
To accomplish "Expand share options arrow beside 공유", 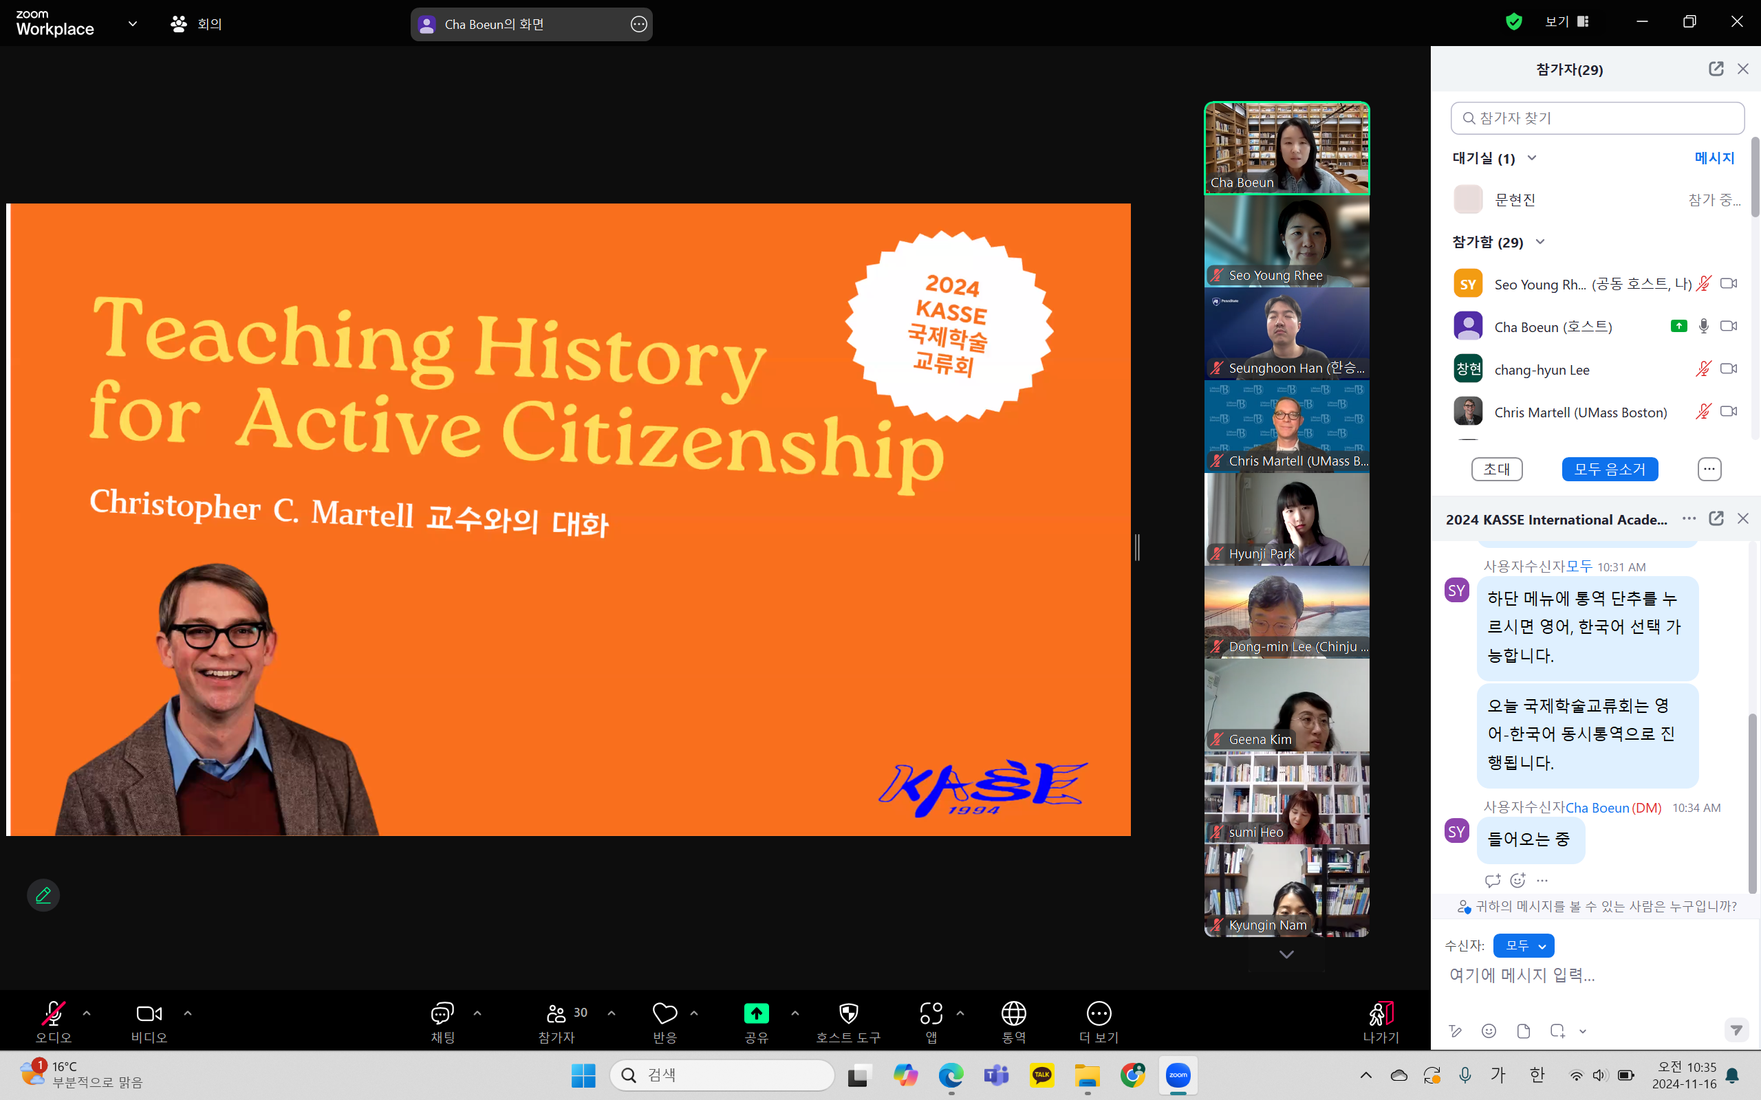I will coord(795,1013).
